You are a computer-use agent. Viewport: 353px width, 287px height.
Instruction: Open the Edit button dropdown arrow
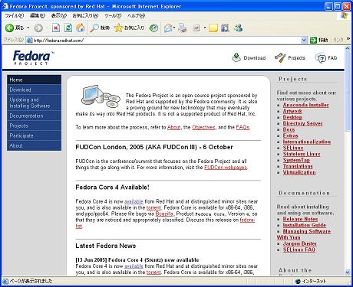(x=205, y=28)
